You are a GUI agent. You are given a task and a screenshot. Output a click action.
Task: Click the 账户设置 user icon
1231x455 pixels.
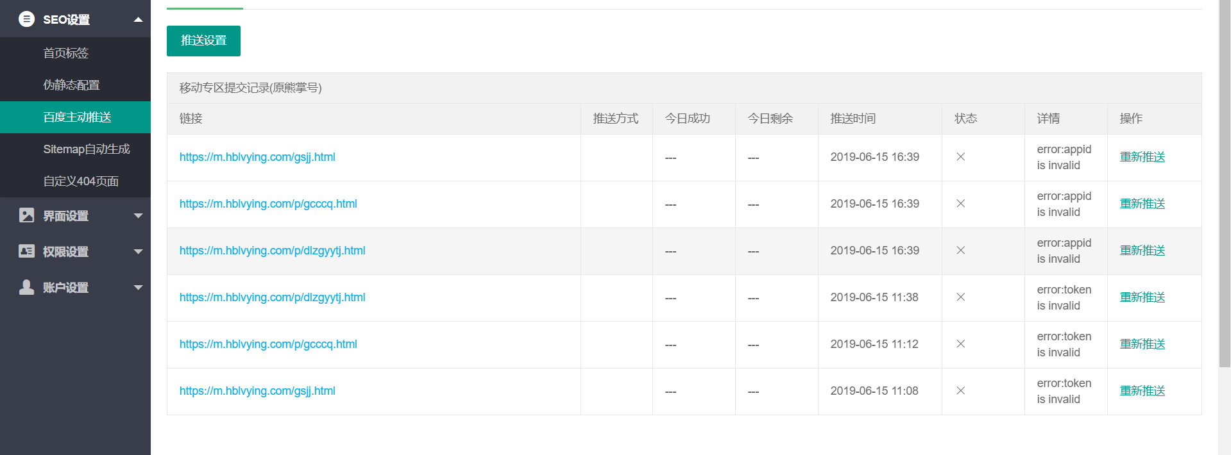[x=26, y=287]
